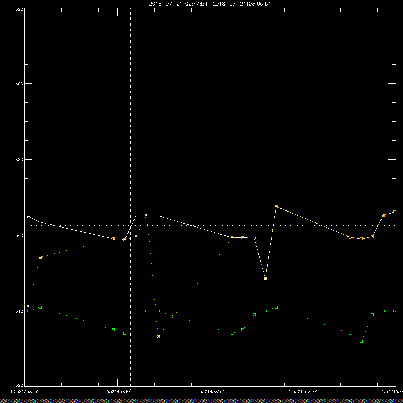Viewport: 403px width, 403px height.
Task: Select the highest orange data point near 567
Action: (x=276, y=207)
